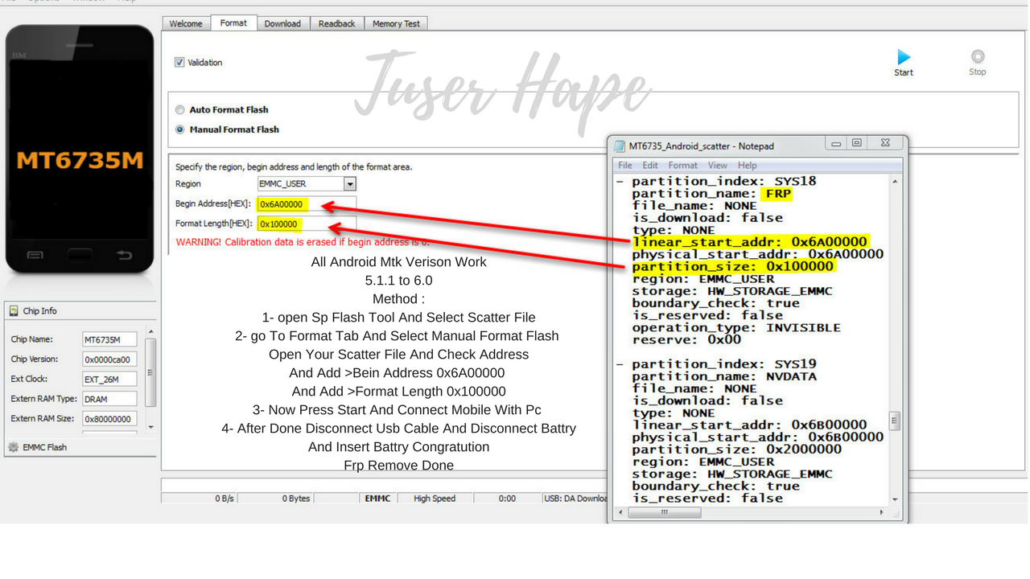
Task: Click the Notepad horizontal scrollbar left arrow
Action: coord(620,512)
